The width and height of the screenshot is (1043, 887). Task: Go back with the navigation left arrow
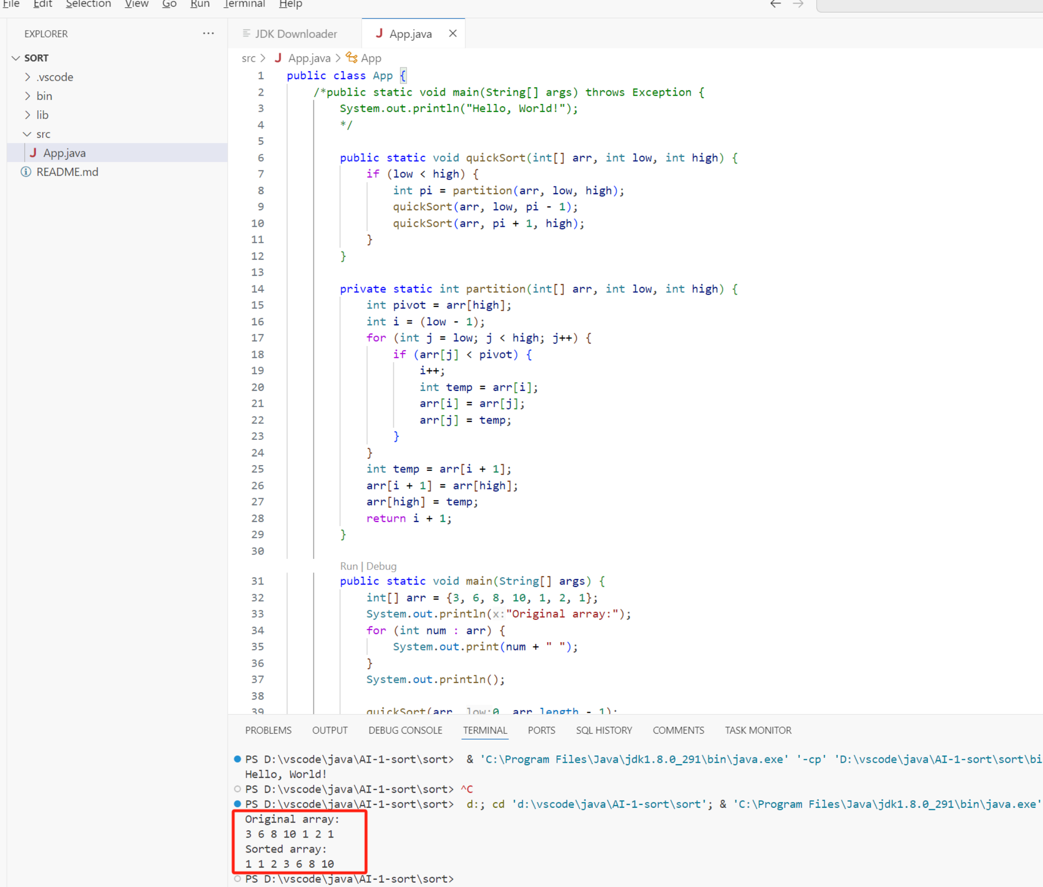click(775, 4)
